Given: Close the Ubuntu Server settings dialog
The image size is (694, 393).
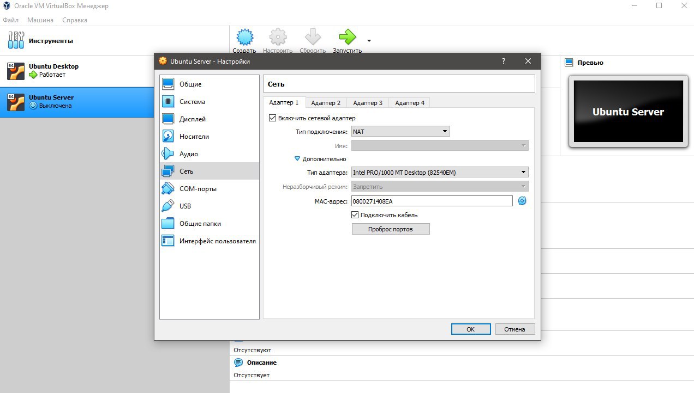Looking at the screenshot, I should 528,62.
